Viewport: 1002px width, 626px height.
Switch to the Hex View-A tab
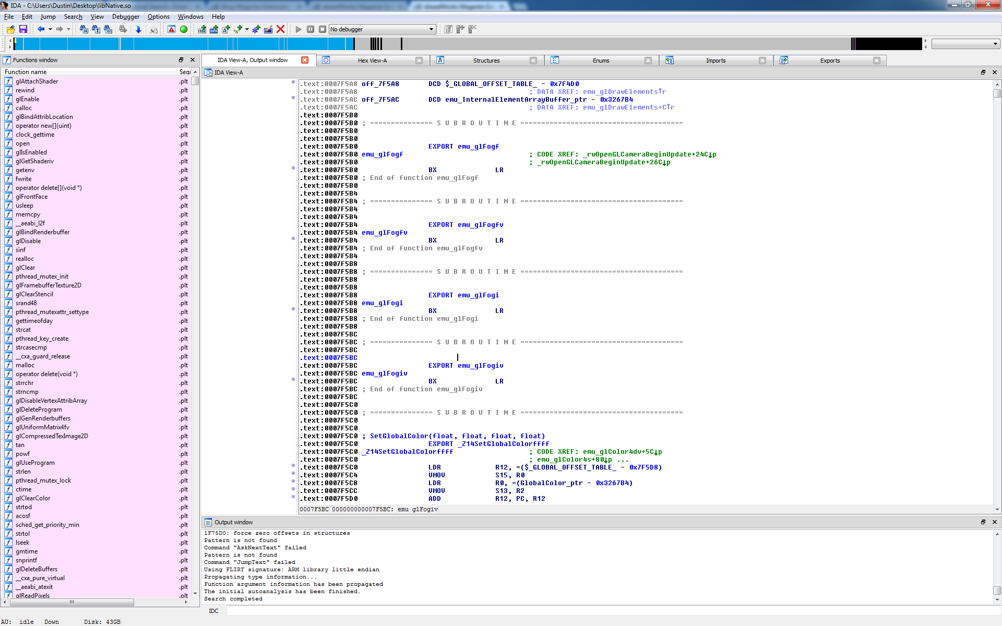[372, 61]
